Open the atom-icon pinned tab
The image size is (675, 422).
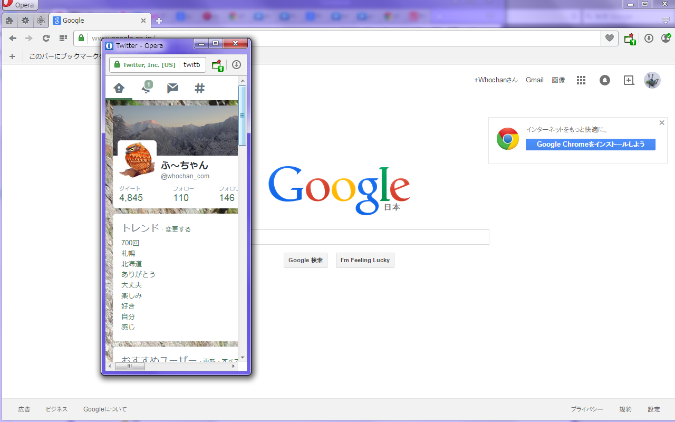tap(41, 21)
